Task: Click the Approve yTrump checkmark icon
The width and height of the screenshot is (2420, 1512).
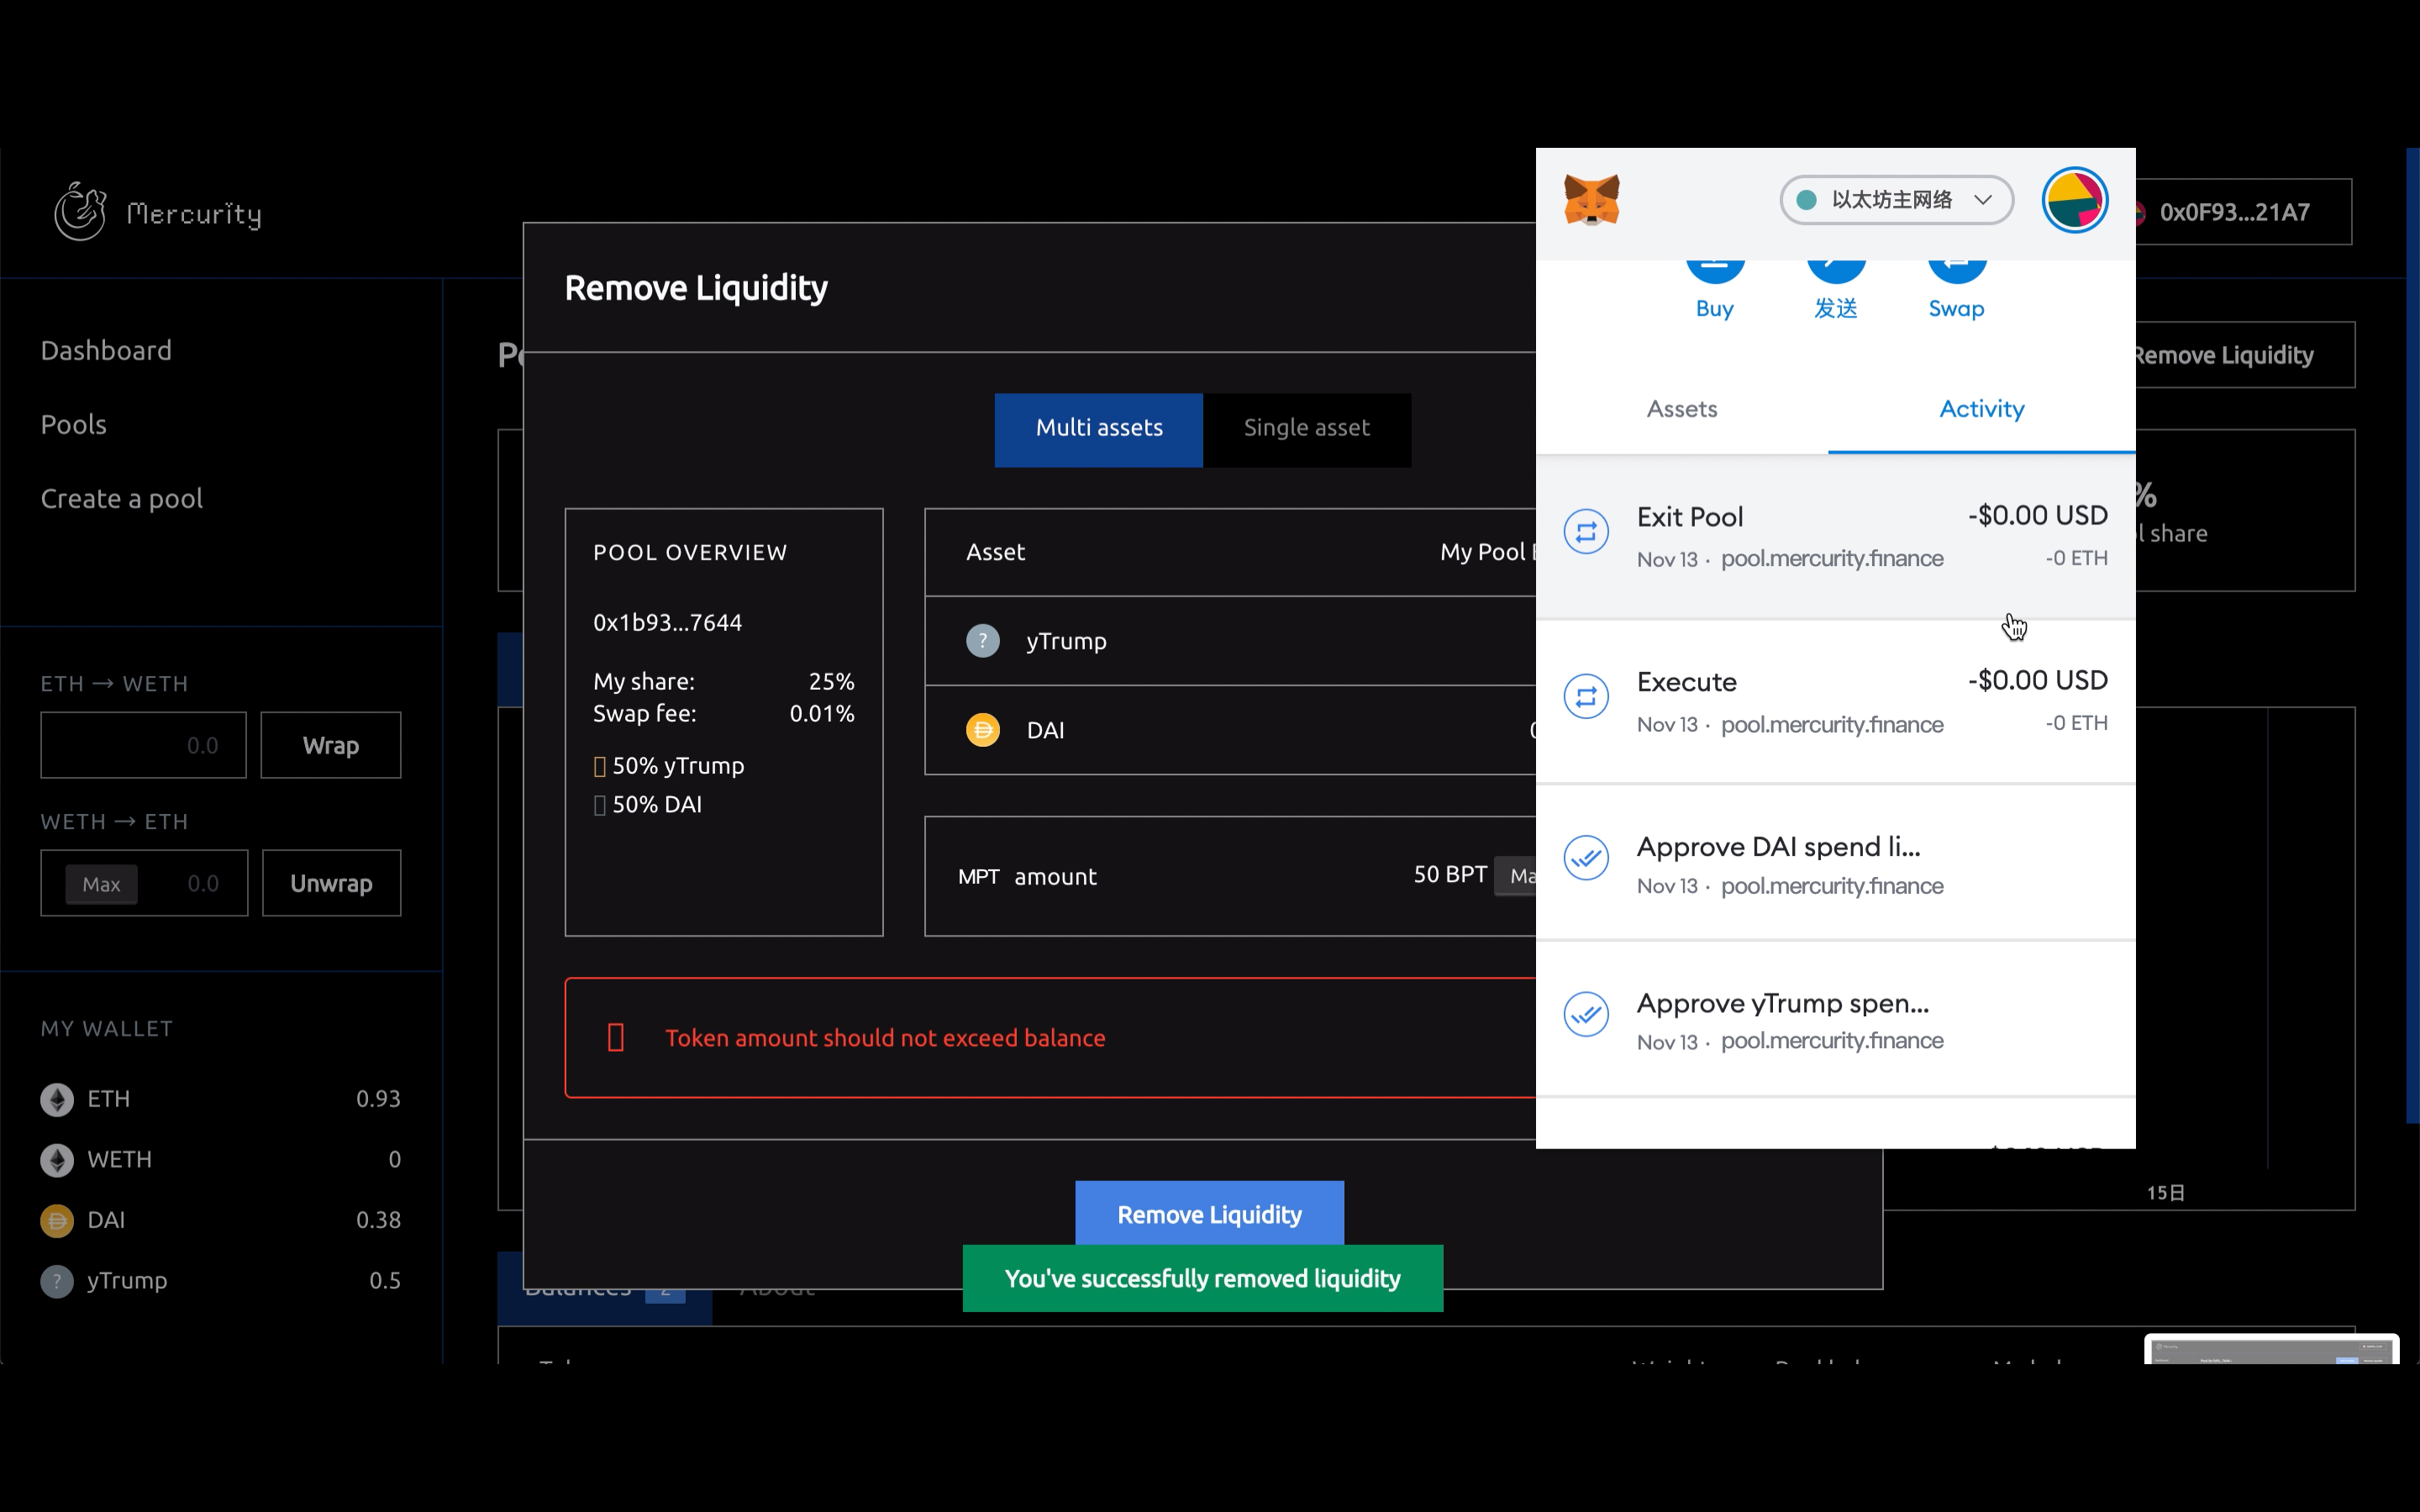Action: 1586,1014
